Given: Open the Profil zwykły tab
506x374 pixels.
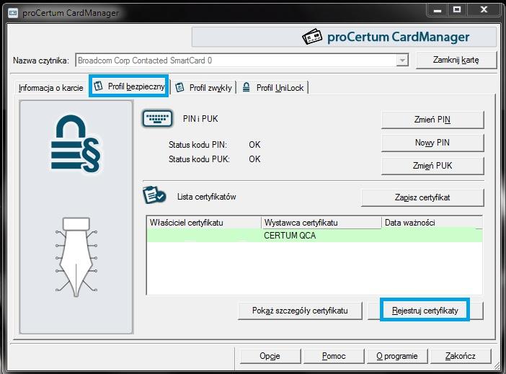Looking at the screenshot, I should tap(204, 87).
